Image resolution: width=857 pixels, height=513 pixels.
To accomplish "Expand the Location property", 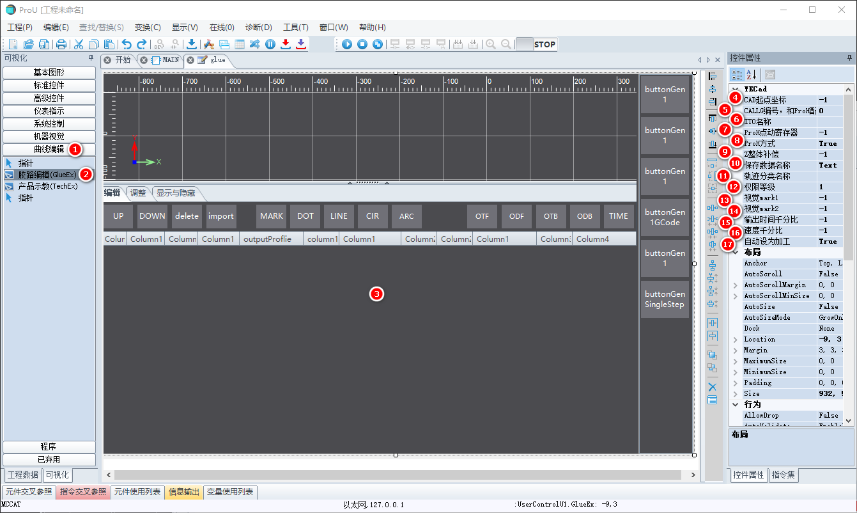I will tap(735, 339).
